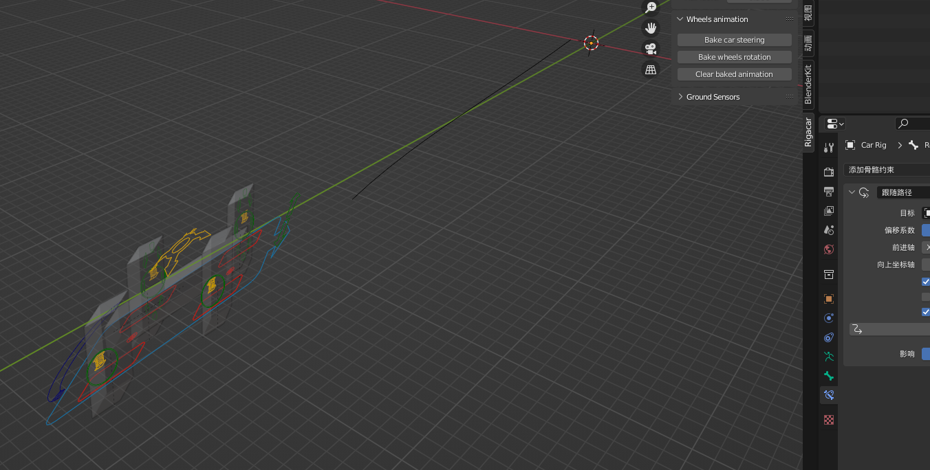Open the View Layer properties tab
The height and width of the screenshot is (470, 930).
[829, 210]
